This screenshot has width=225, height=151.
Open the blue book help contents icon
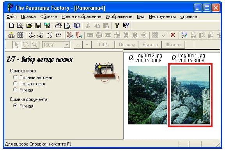pyautogui.click(x=77, y=25)
